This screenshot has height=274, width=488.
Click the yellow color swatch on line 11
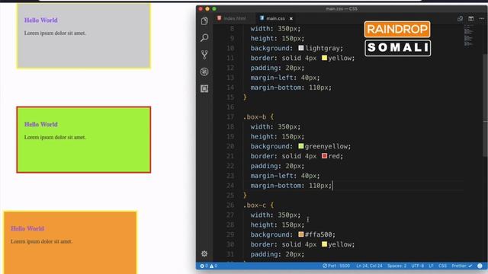pyautogui.click(x=324, y=58)
